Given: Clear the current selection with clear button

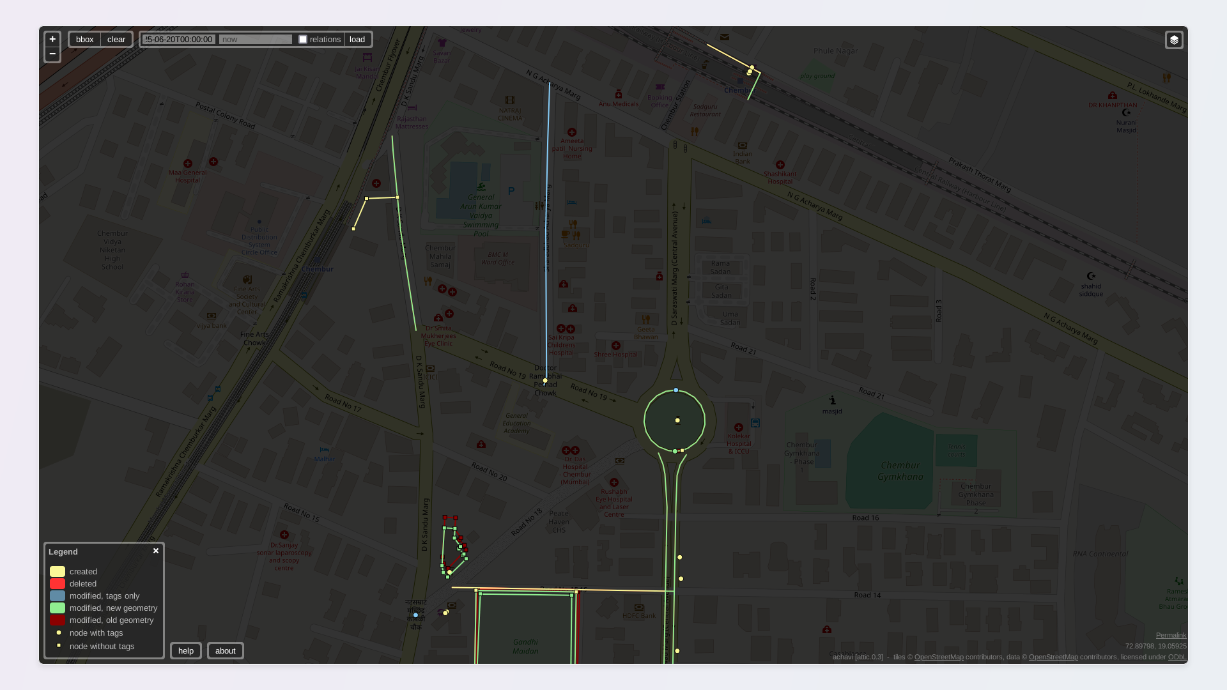Looking at the screenshot, I should 116,40.
